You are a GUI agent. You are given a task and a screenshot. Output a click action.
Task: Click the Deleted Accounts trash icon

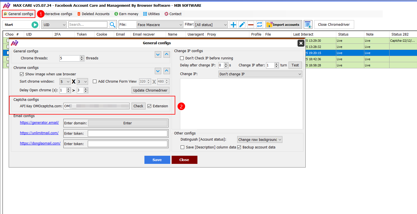click(79, 14)
